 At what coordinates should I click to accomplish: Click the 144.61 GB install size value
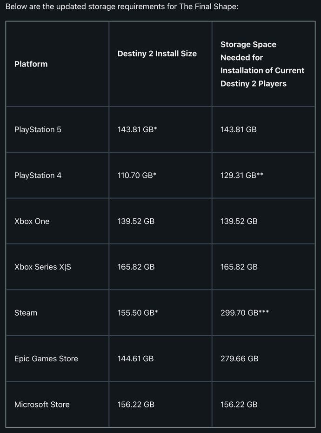pyautogui.click(x=135, y=359)
